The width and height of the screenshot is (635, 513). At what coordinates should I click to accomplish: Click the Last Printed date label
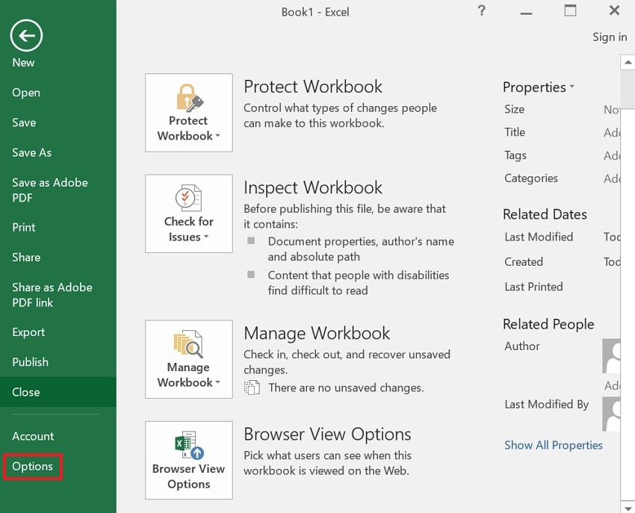pyautogui.click(x=533, y=287)
